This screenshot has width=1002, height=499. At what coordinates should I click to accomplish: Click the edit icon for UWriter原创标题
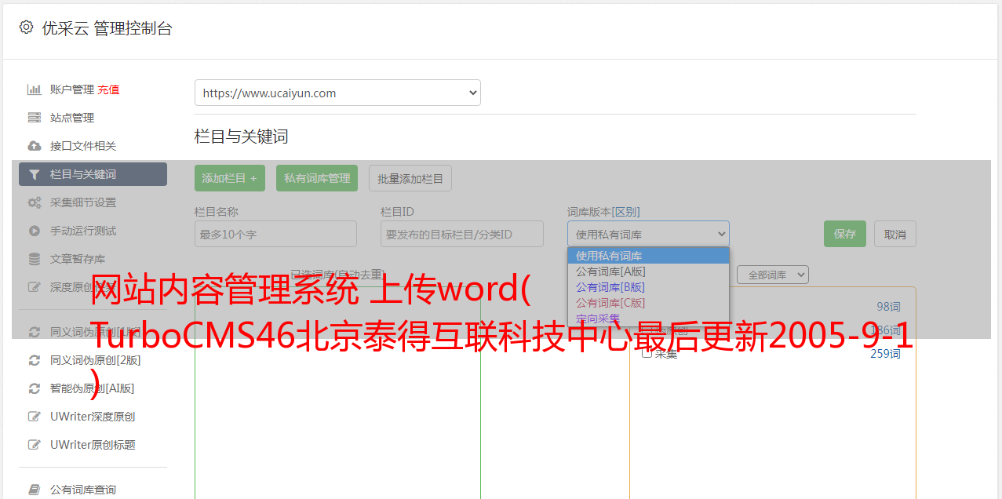35,445
